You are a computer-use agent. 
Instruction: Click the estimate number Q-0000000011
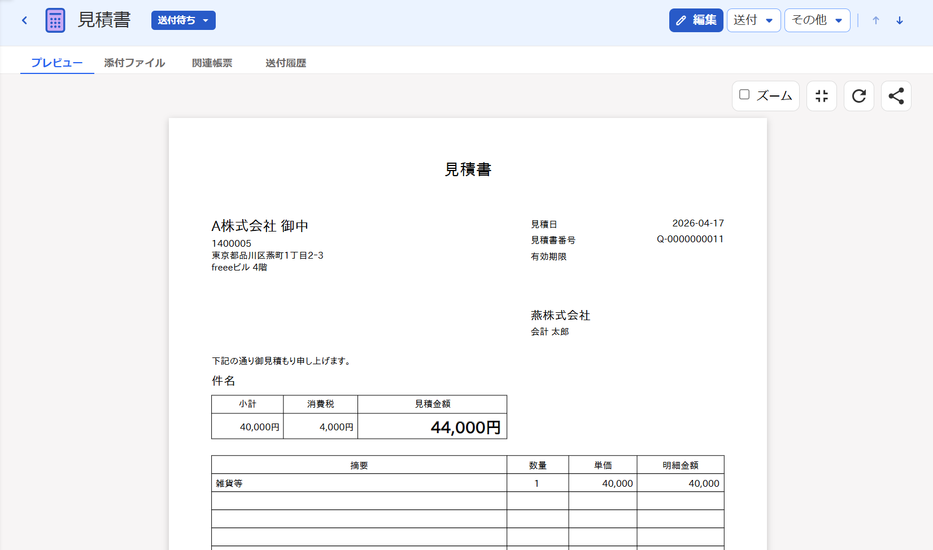[690, 239]
